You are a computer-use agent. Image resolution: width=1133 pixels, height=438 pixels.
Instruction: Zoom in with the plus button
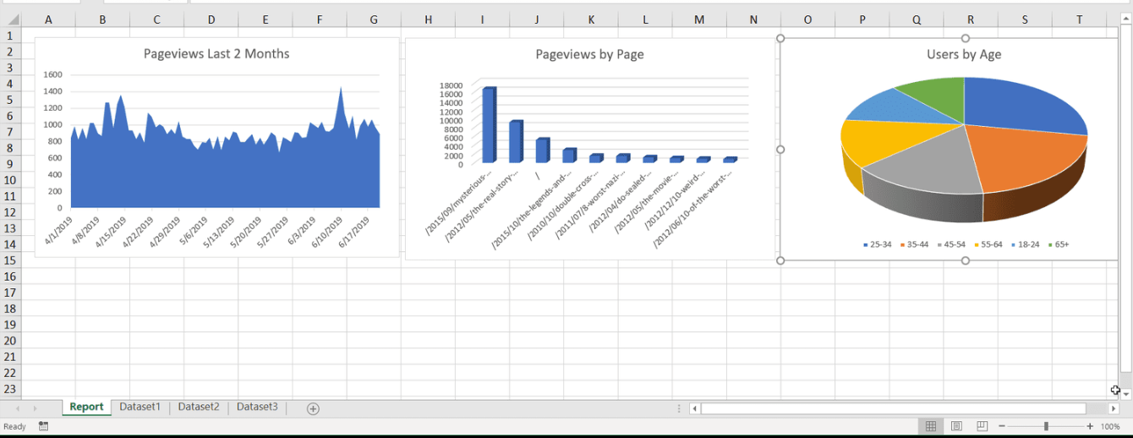pyautogui.click(x=1090, y=427)
